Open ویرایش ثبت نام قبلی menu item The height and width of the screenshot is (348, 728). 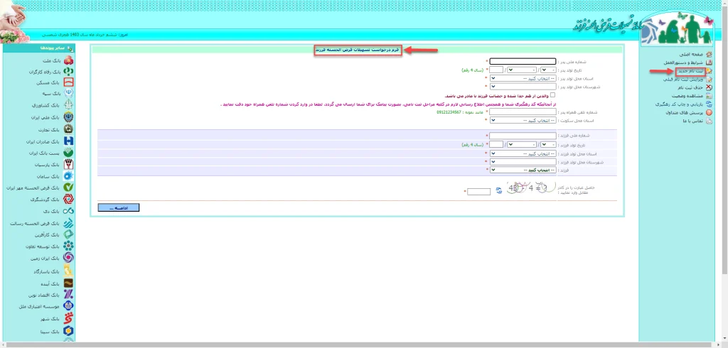click(x=685, y=80)
